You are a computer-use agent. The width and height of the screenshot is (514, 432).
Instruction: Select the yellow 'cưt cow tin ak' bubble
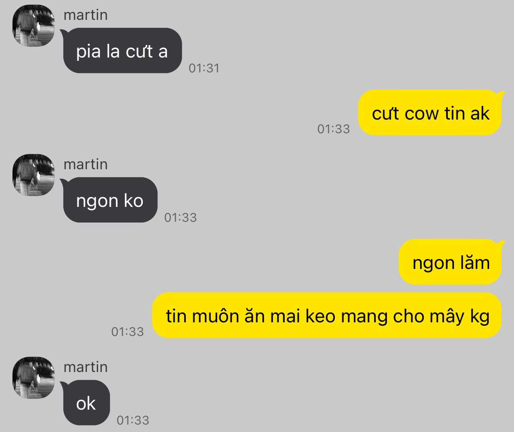click(x=430, y=113)
